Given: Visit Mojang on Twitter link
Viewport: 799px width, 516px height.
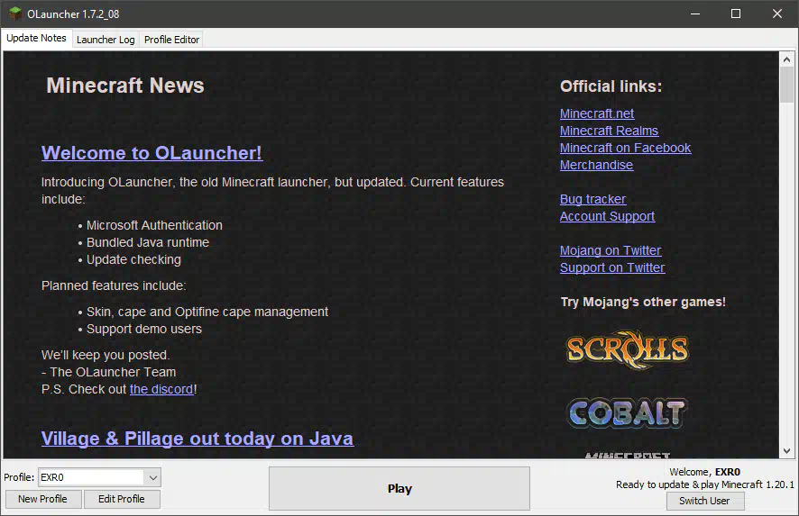Looking at the screenshot, I should pyautogui.click(x=611, y=251).
